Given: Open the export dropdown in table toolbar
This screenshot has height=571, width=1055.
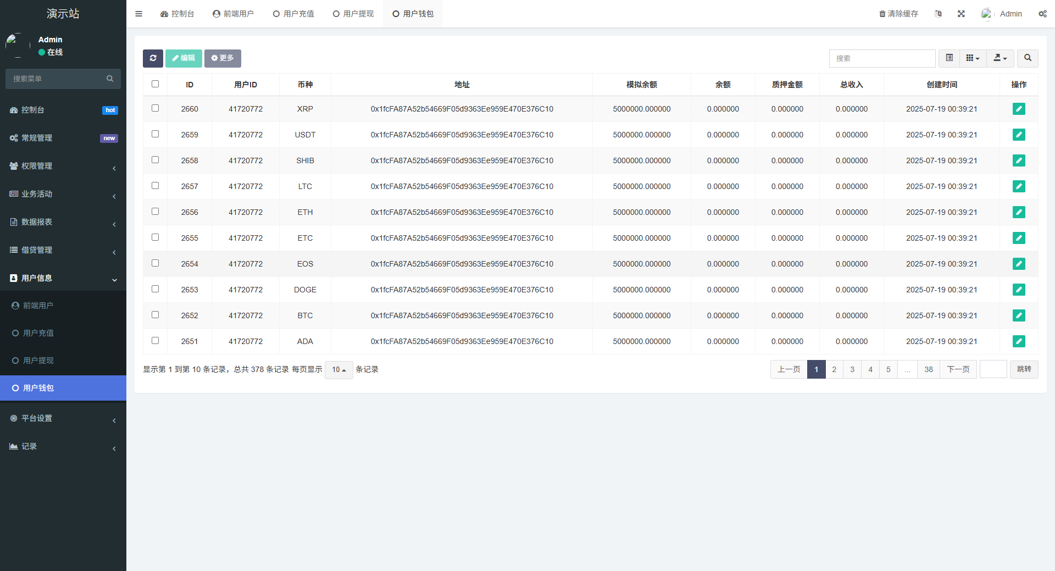Looking at the screenshot, I should 1000,58.
